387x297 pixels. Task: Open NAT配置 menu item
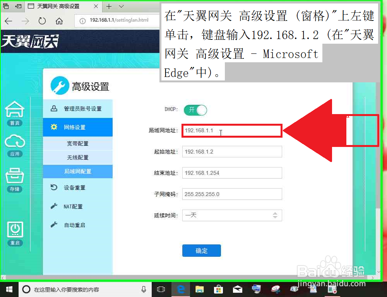pos(78,206)
